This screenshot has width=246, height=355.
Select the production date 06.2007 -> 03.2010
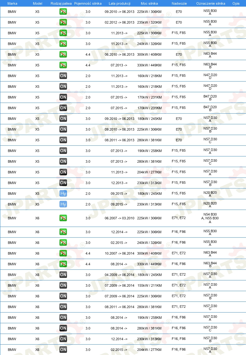tap(120, 218)
